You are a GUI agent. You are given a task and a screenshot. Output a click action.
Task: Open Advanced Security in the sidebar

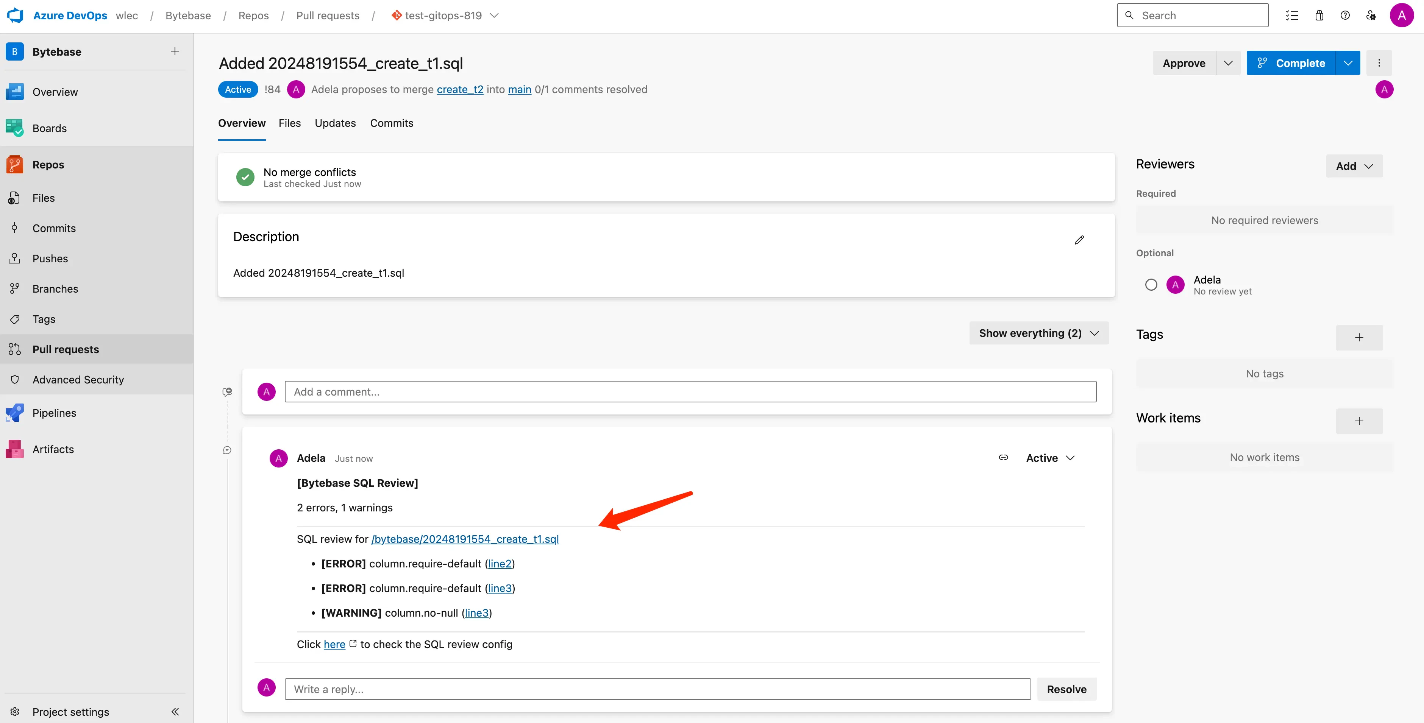(78, 379)
